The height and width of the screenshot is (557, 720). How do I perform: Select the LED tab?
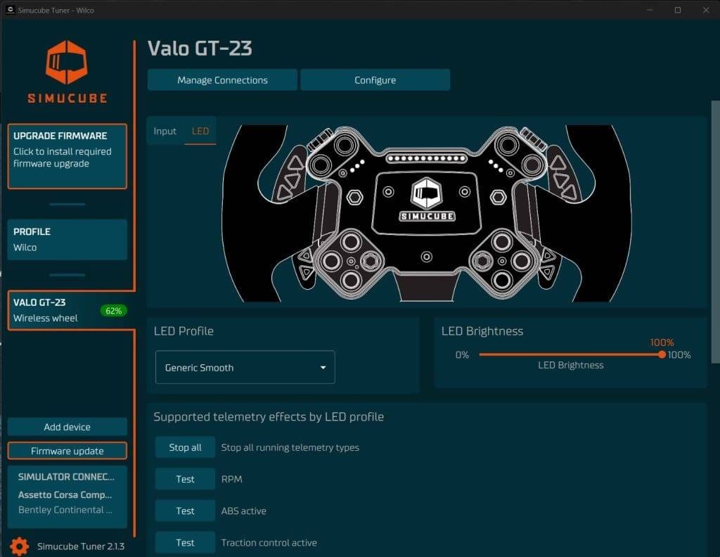click(x=200, y=132)
